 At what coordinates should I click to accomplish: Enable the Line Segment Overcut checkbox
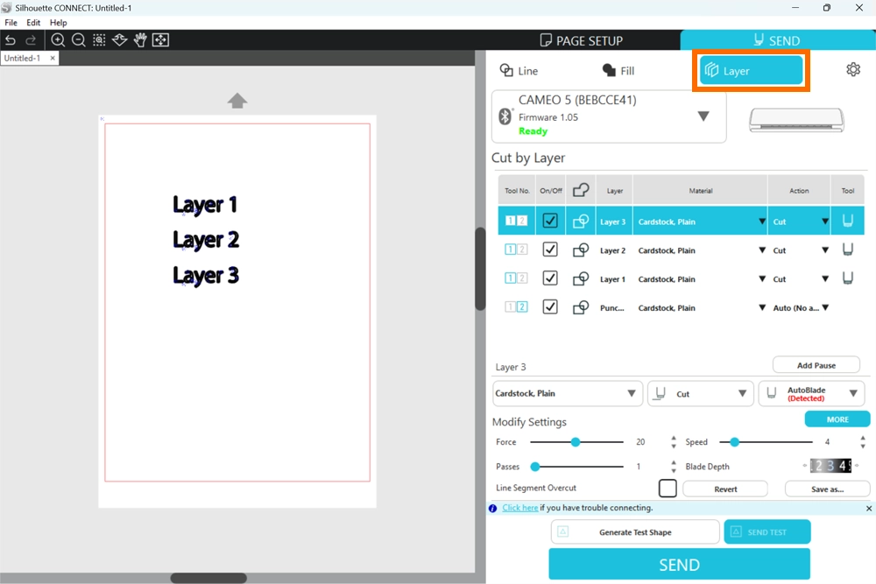[668, 488]
